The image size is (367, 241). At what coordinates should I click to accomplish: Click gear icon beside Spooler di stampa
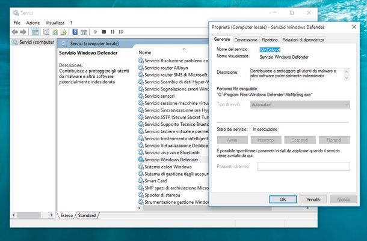click(141, 195)
